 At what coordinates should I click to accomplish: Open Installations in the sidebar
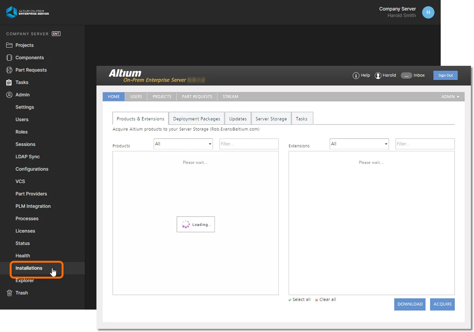click(x=29, y=268)
